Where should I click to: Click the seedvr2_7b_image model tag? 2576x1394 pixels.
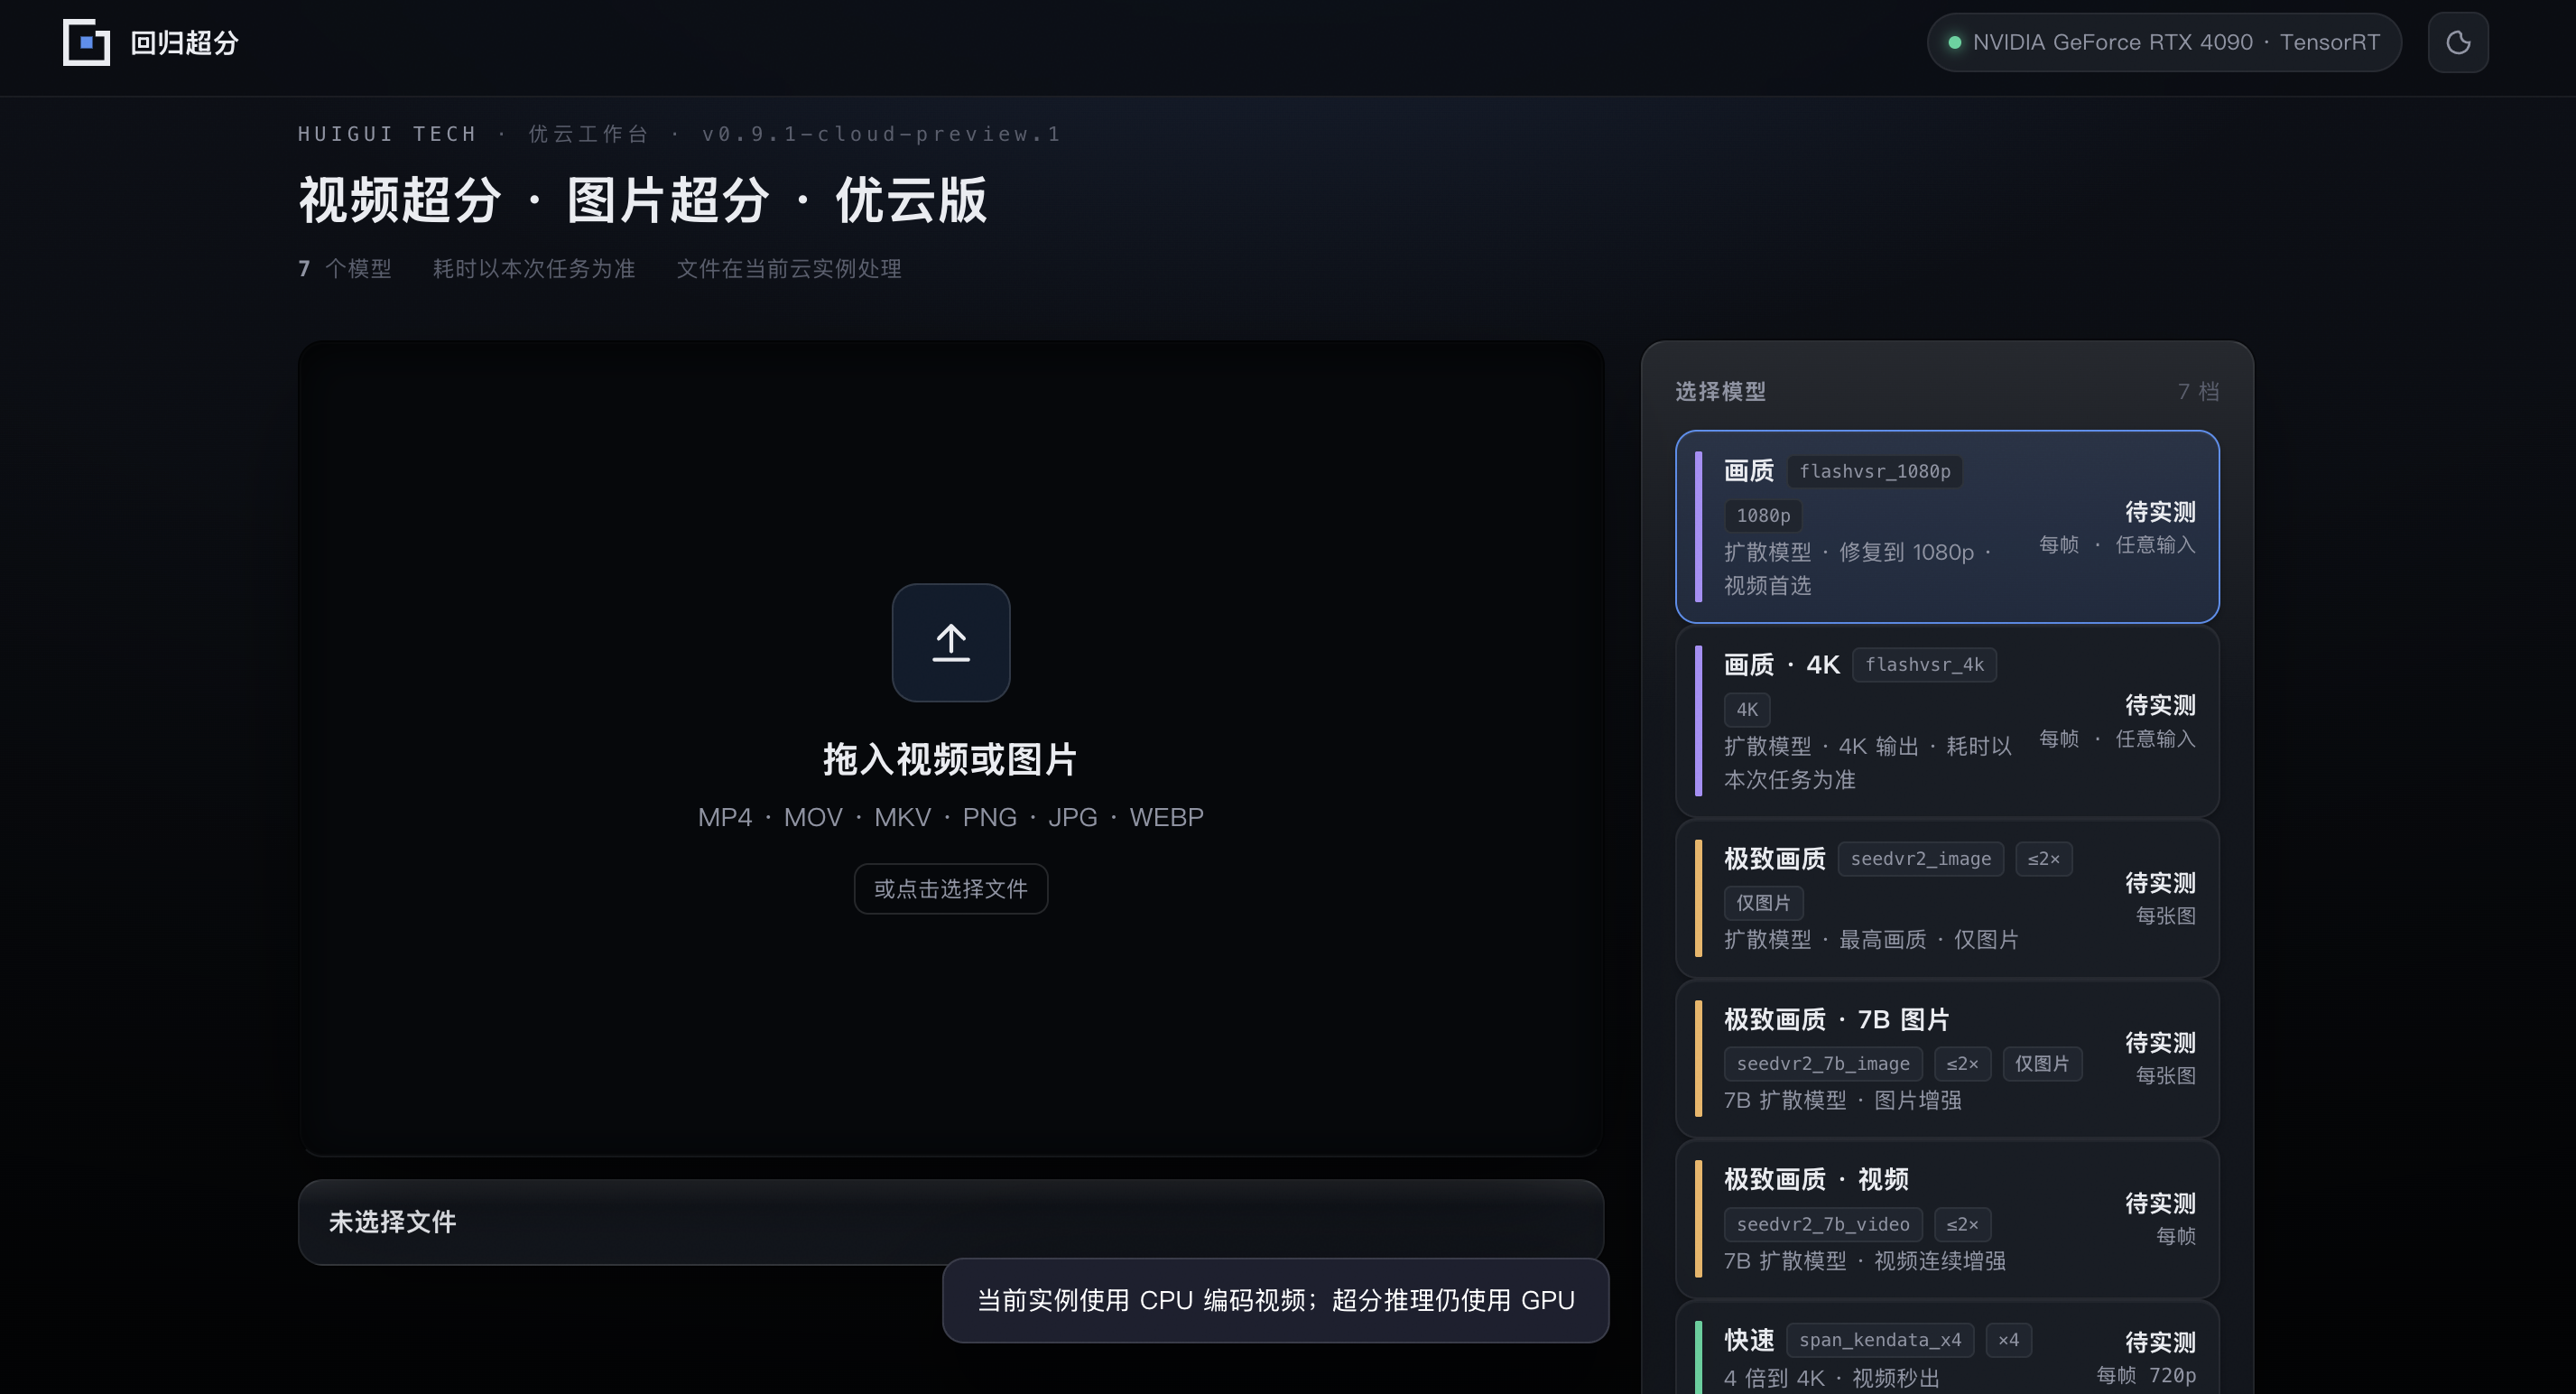coord(1822,1064)
